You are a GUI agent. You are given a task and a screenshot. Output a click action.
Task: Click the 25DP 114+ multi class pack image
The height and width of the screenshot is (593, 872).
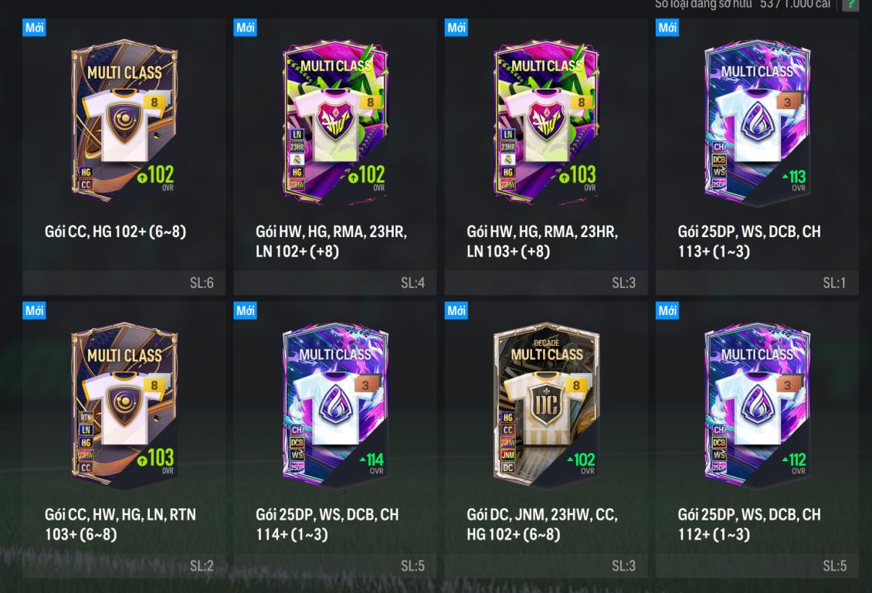pyautogui.click(x=335, y=405)
